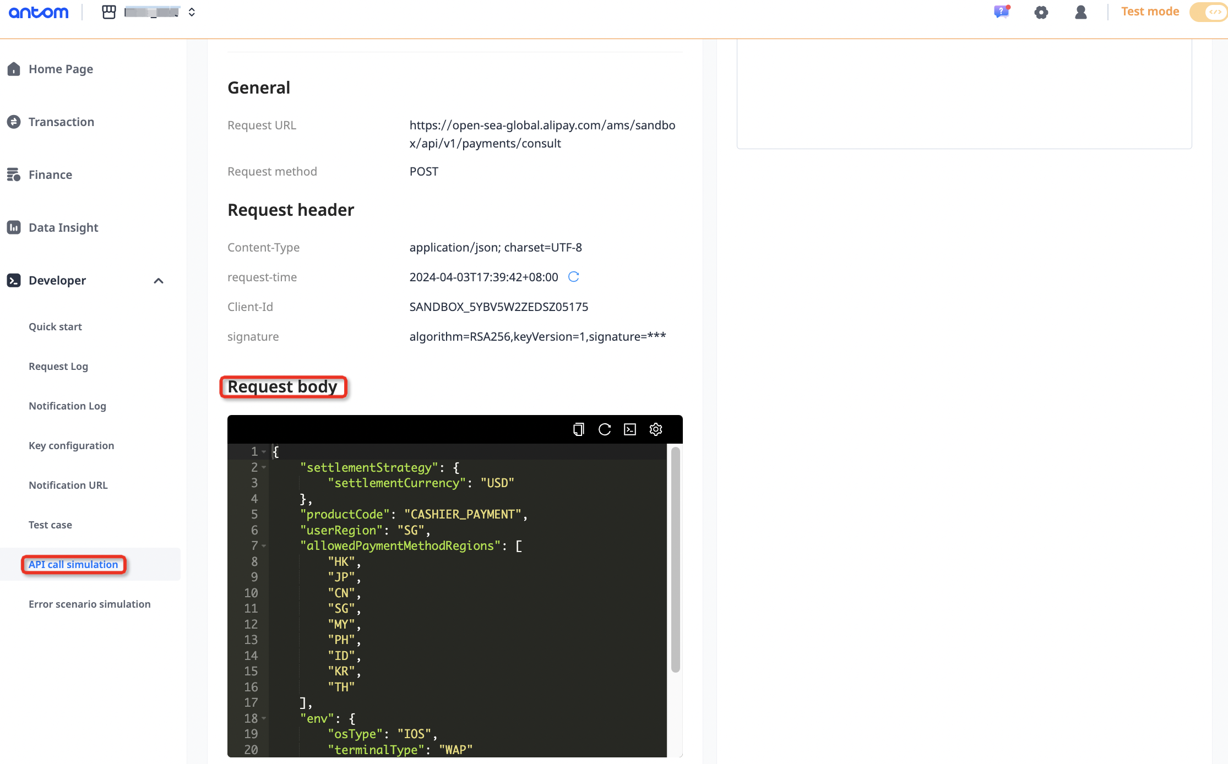Collapse the Developer sidebar section
Viewport: 1228px width, 764px height.
(x=159, y=281)
